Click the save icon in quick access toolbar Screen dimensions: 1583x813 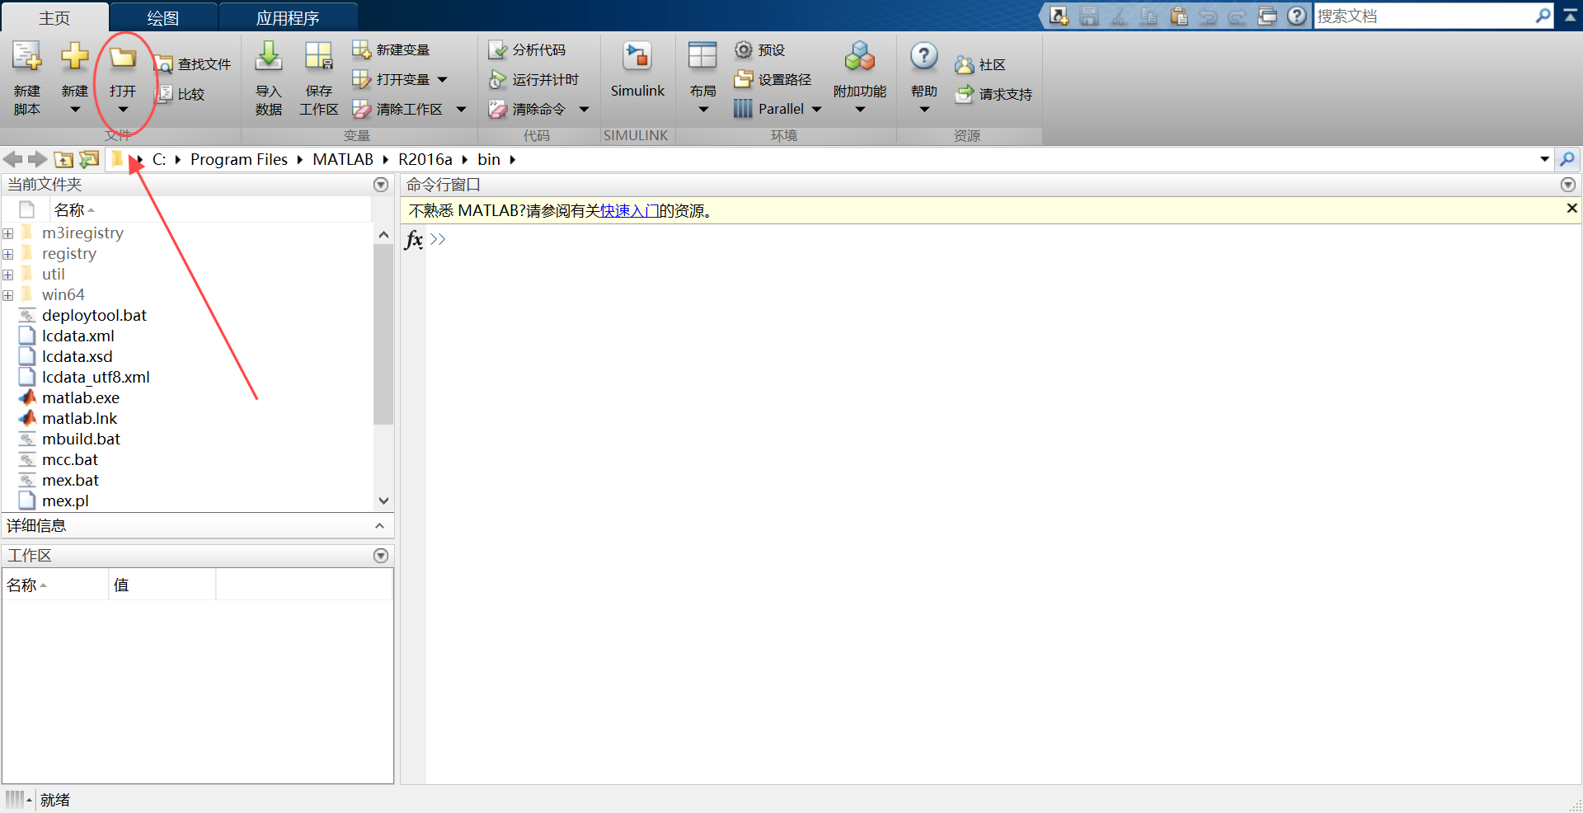pyautogui.click(x=1089, y=16)
